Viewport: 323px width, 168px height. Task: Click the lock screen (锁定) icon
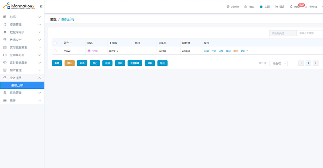click(246, 7)
